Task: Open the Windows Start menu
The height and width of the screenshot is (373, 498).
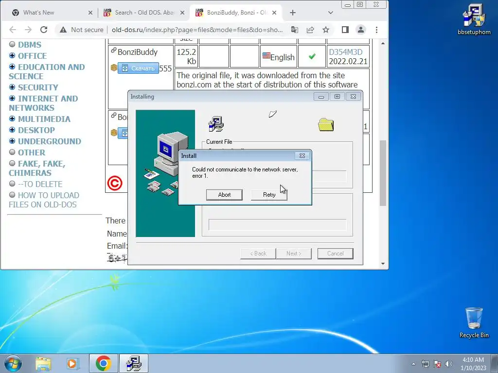Action: [13, 363]
